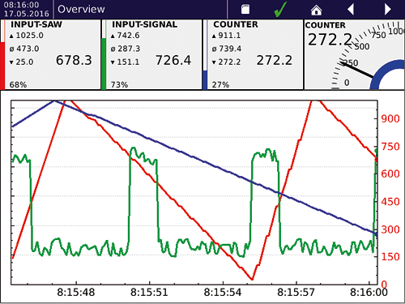Open the SD card memory icon
Screen dimensions: 405x304
tap(245, 9)
